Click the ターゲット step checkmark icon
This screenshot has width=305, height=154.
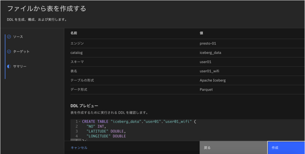[x=9, y=51]
